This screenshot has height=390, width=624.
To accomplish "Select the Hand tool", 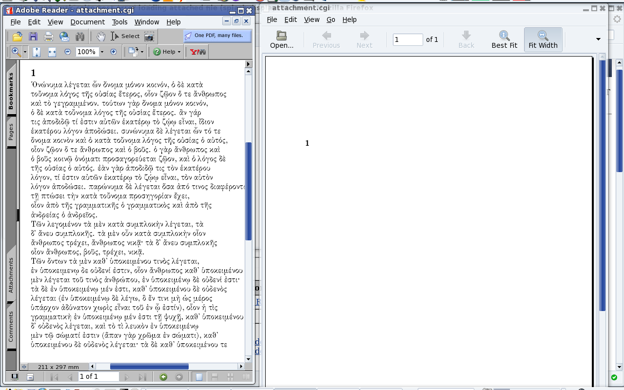I will click(100, 36).
